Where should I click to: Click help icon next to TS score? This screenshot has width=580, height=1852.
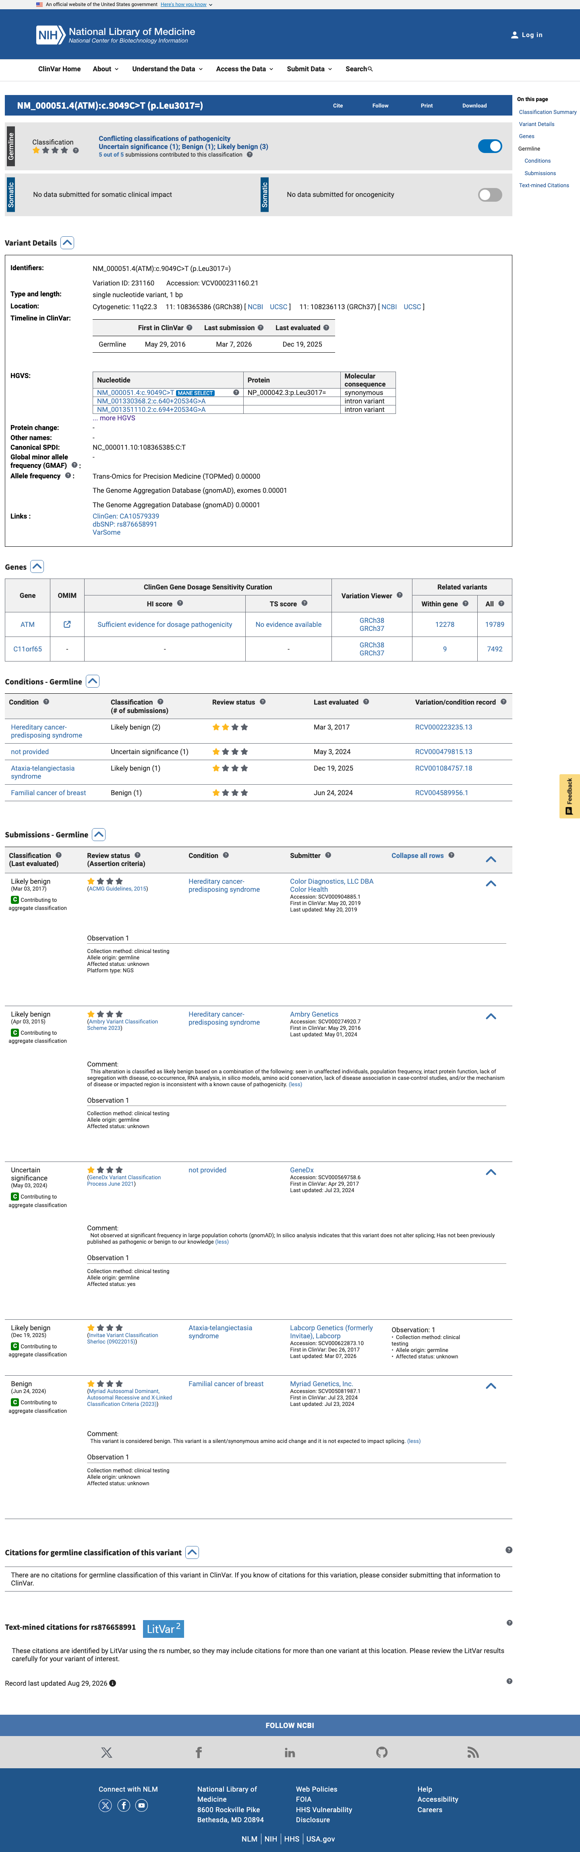pos(304,603)
